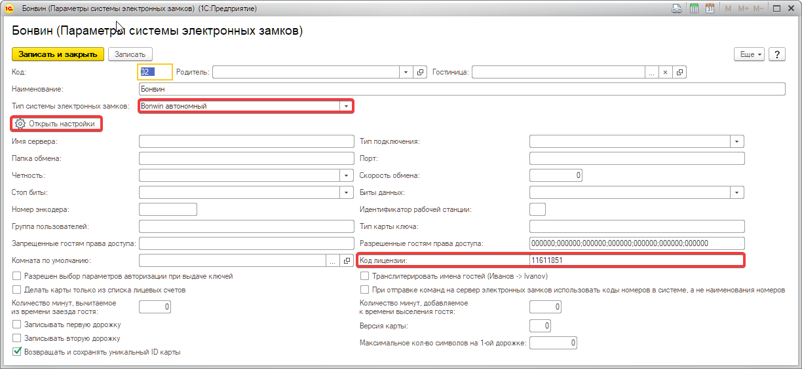Click the Код input field

pyautogui.click(x=155, y=72)
